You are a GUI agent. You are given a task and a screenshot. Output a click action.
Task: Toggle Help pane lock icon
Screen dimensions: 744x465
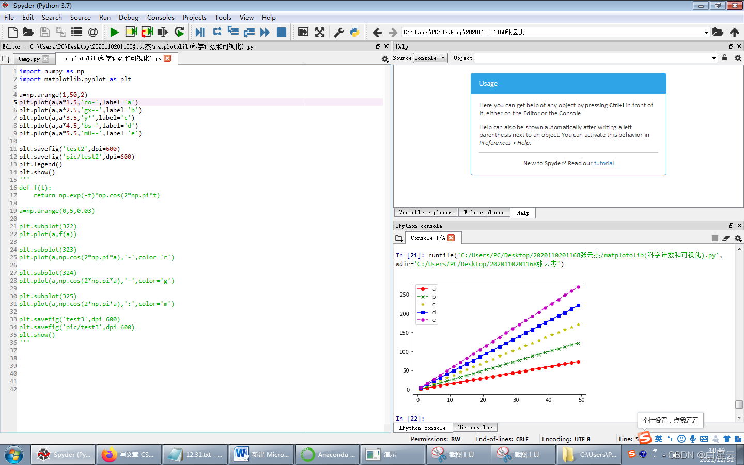click(724, 58)
